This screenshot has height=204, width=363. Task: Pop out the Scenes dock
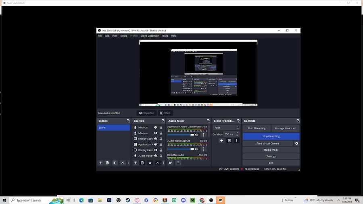coord(128,121)
